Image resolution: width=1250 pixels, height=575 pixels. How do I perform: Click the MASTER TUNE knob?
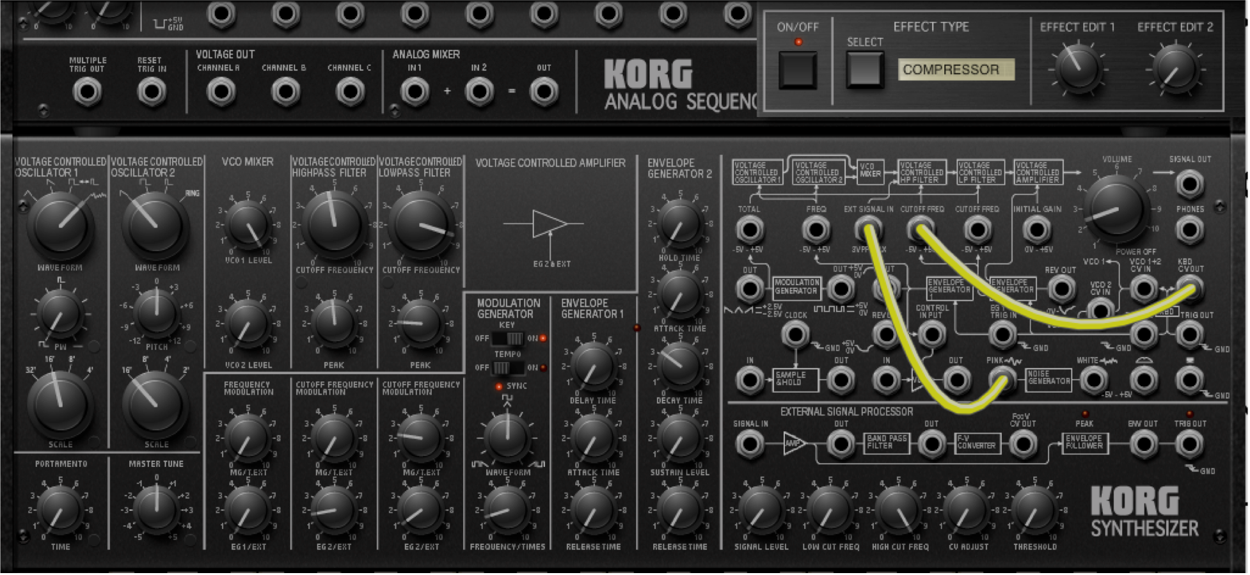click(156, 509)
